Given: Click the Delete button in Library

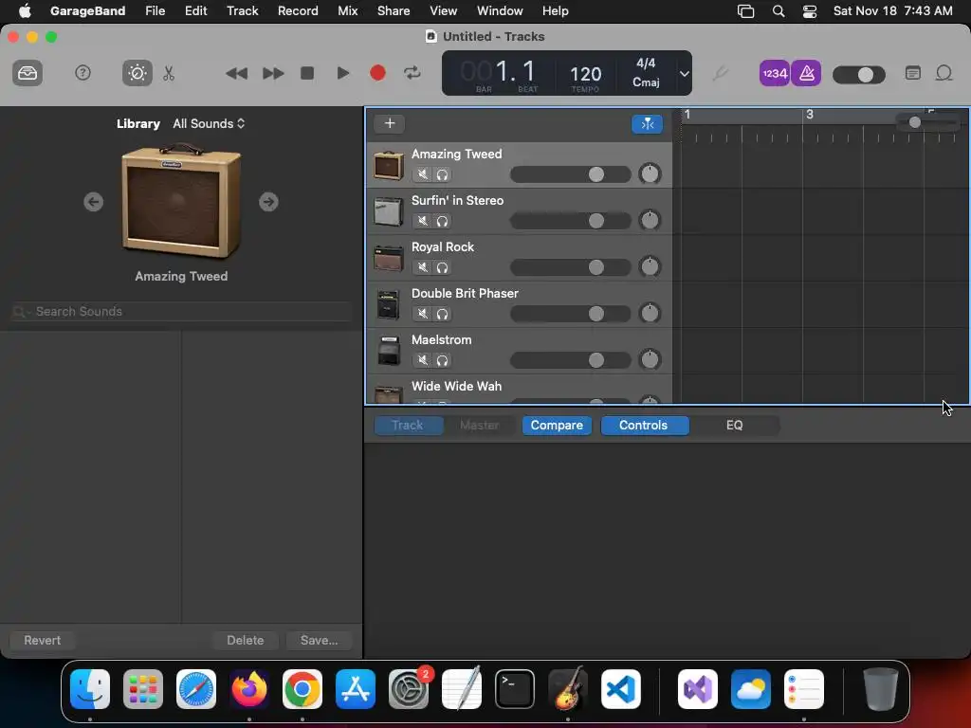Looking at the screenshot, I should tap(246, 640).
